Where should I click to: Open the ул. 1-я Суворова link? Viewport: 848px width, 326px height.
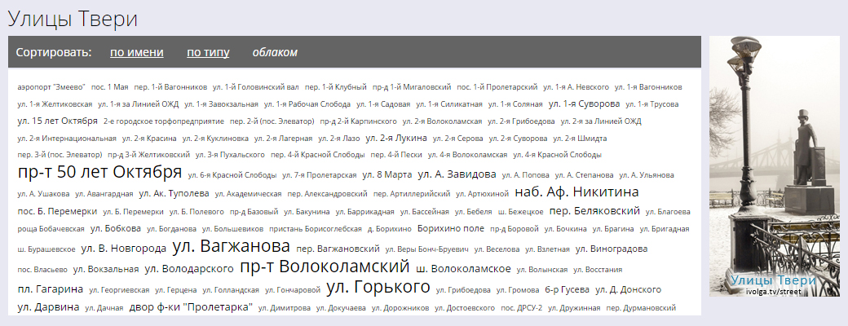click(584, 104)
